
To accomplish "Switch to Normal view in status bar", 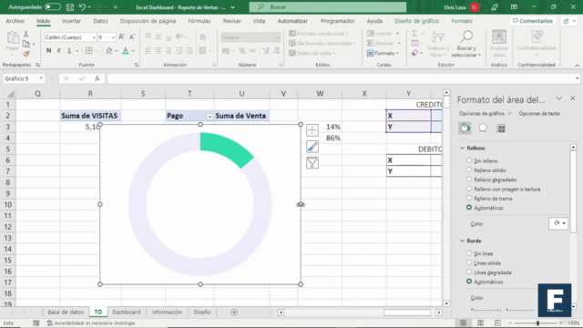I will (464, 323).
